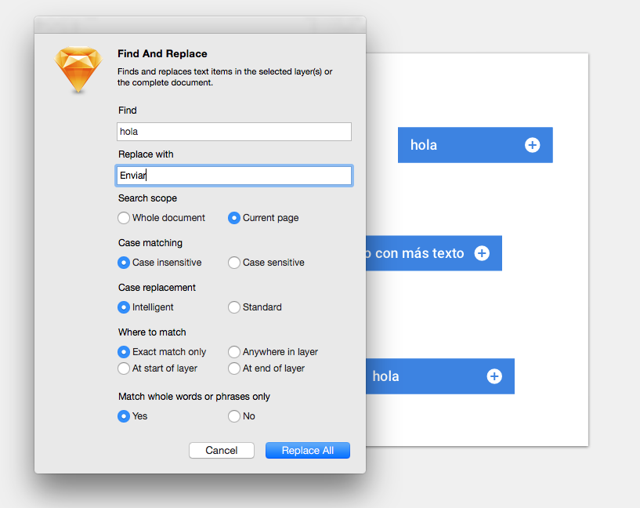Choose the 'Current page' scope option
640x508 pixels.
(x=234, y=218)
